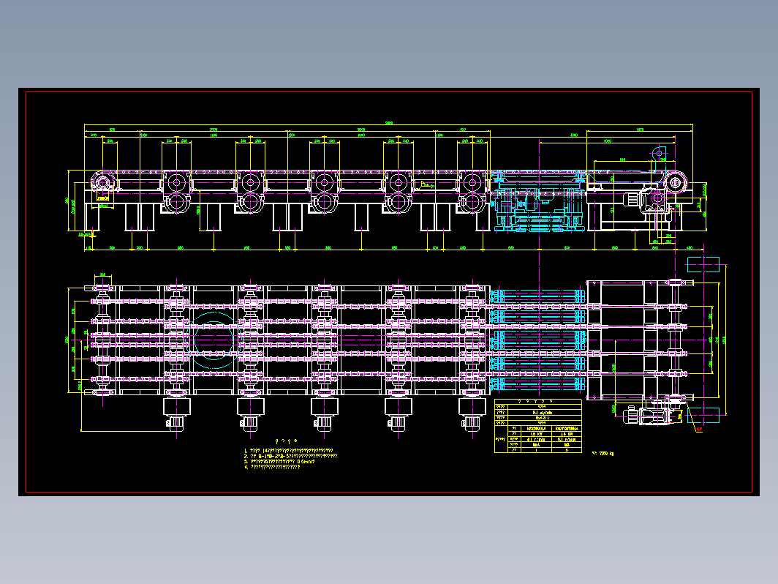This screenshot has height=584, width=778.
Task: Select the red leader label near the plan-view motor
Action: tap(698, 430)
